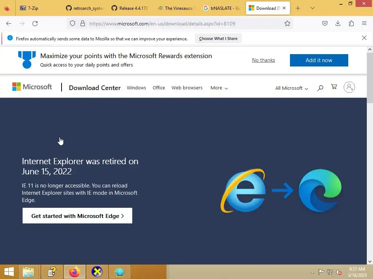This screenshot has height=279, width=373.
Task: Open the teal shell taskbar app
Action: 119,272
